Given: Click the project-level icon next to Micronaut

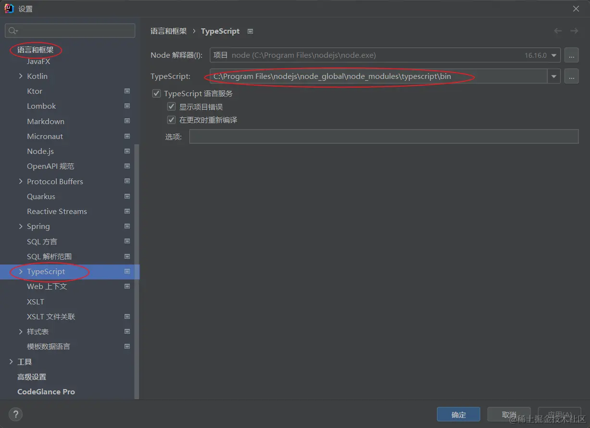Looking at the screenshot, I should [x=127, y=136].
